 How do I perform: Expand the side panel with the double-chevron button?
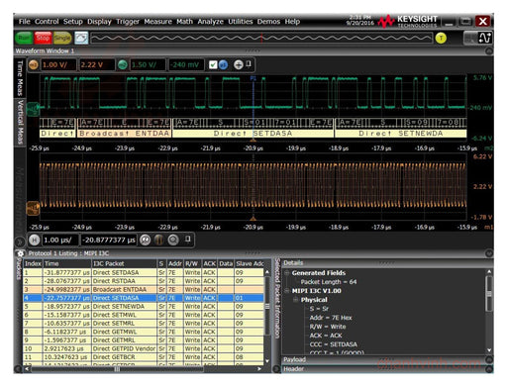pyautogui.click(x=20, y=242)
